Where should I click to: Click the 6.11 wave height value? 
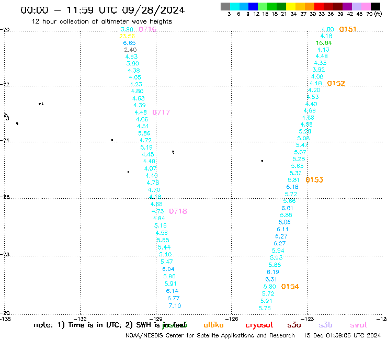pyautogui.click(x=282, y=230)
